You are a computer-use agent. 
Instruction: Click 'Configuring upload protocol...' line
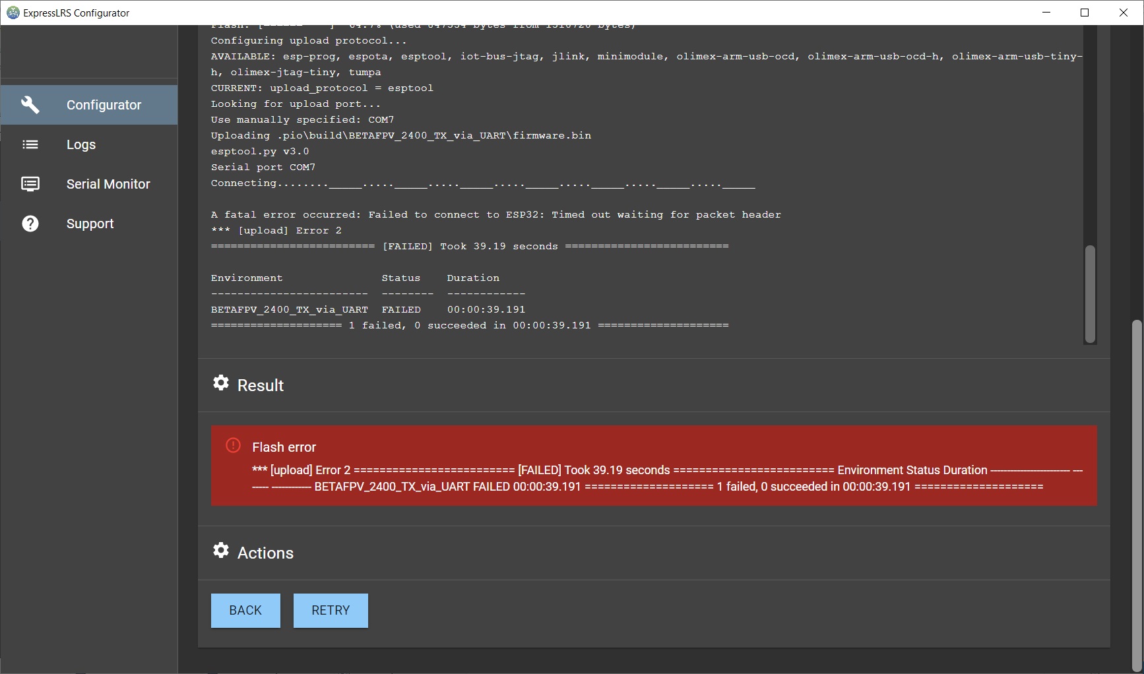309,41
